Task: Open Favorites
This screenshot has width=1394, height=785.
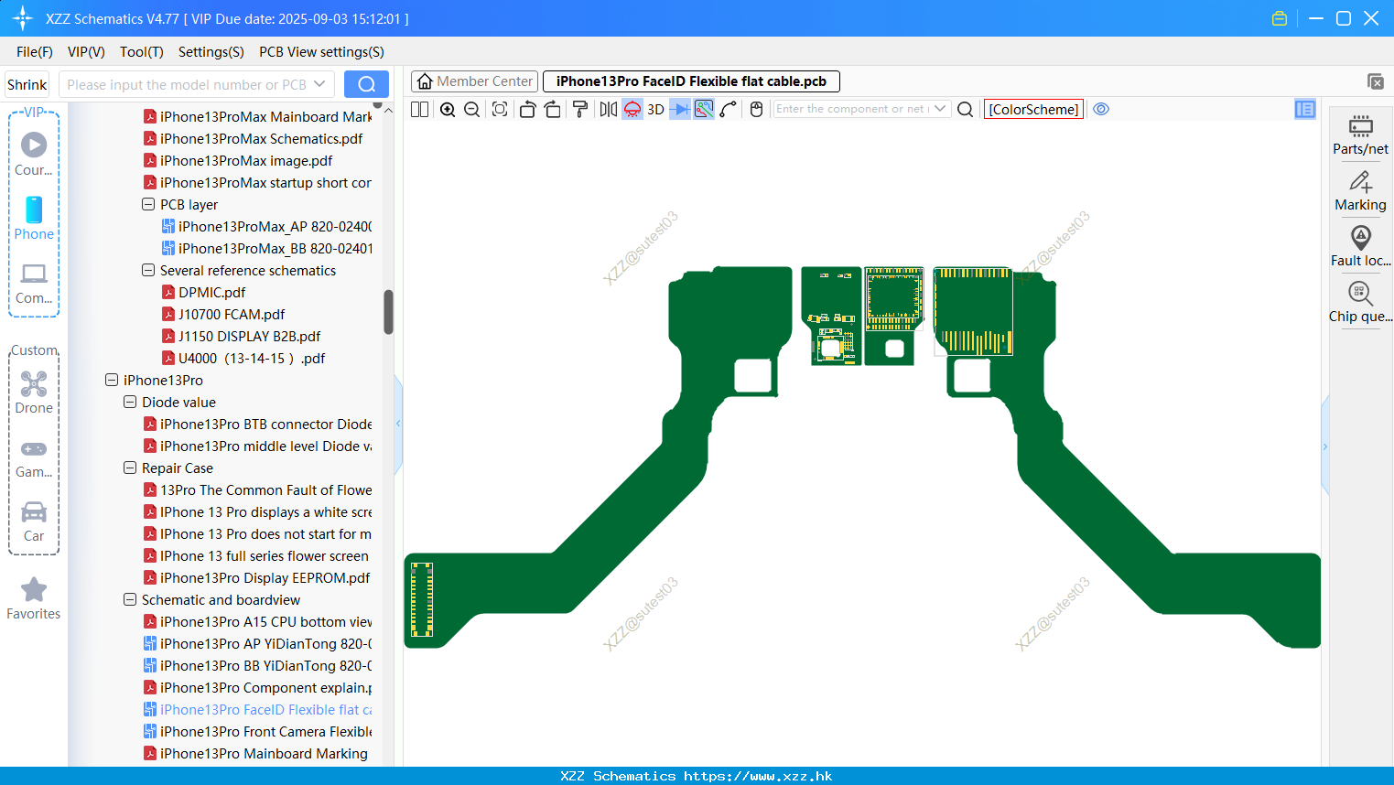Action: [34, 599]
